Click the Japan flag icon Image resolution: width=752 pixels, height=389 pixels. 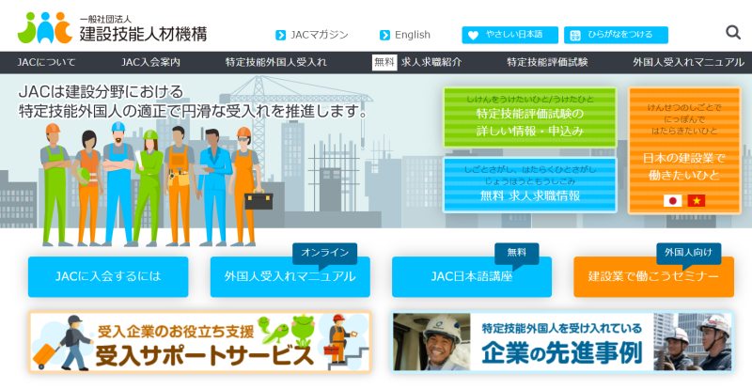(x=672, y=200)
